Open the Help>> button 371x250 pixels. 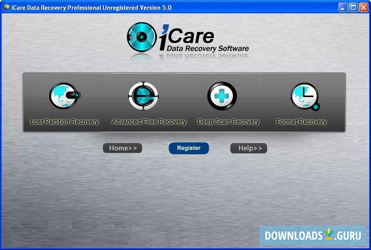tap(249, 148)
